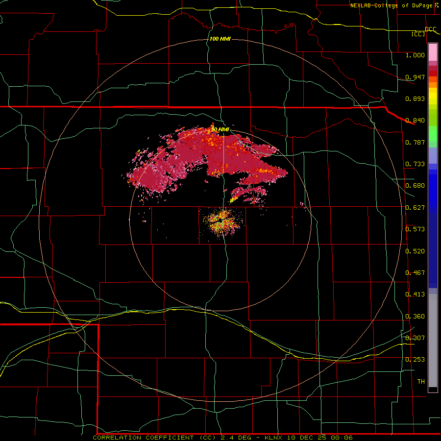Click the 0.627 value on the color scale

tap(415, 208)
